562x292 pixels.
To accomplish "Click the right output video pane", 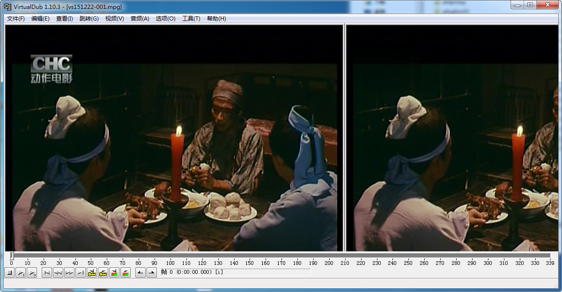I will pyautogui.click(x=452, y=138).
